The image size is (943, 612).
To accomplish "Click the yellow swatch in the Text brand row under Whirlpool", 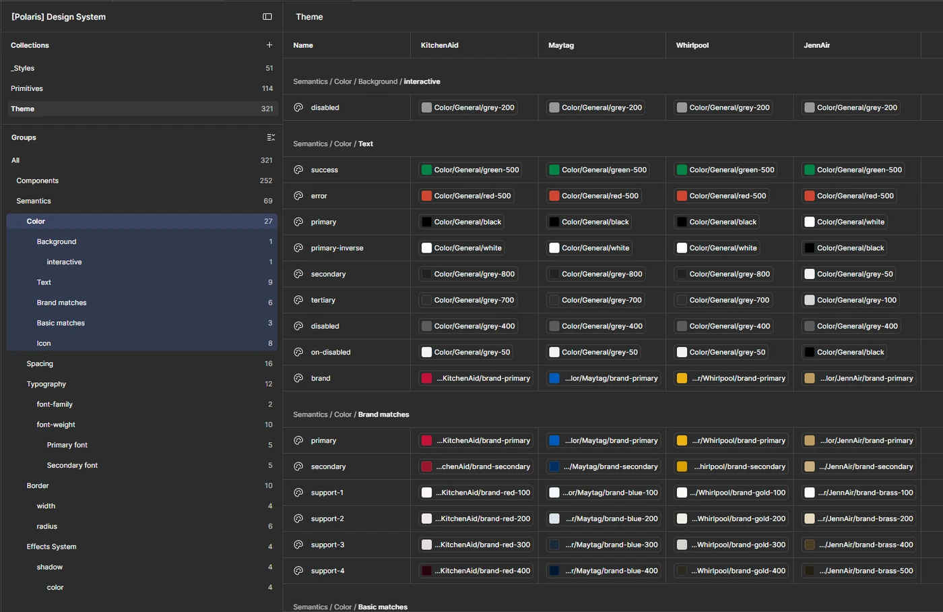I will click(682, 378).
